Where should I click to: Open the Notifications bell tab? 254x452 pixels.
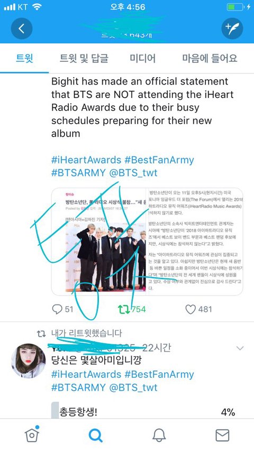(159, 435)
